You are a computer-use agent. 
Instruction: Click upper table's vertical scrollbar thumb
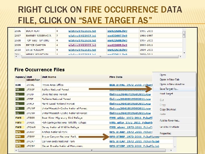[x=184, y=34]
